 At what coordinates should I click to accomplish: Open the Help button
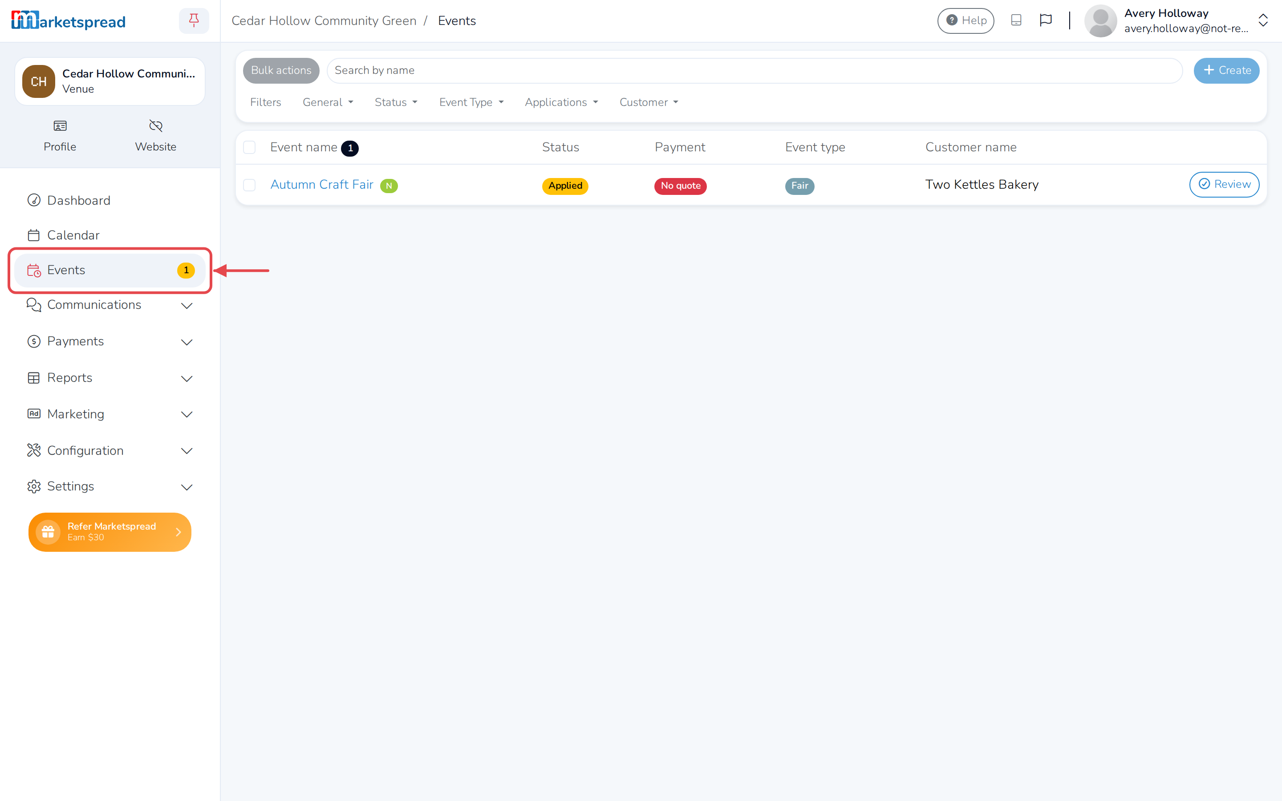coord(966,20)
